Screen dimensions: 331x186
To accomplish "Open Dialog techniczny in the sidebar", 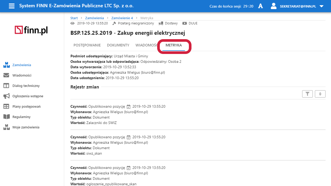I will 26,86.
